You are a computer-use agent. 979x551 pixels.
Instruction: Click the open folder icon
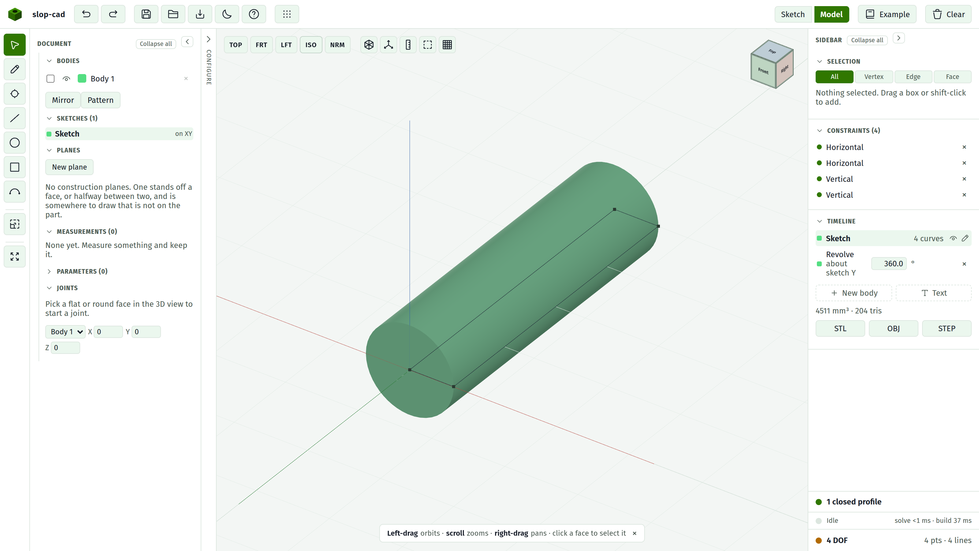pyautogui.click(x=173, y=14)
